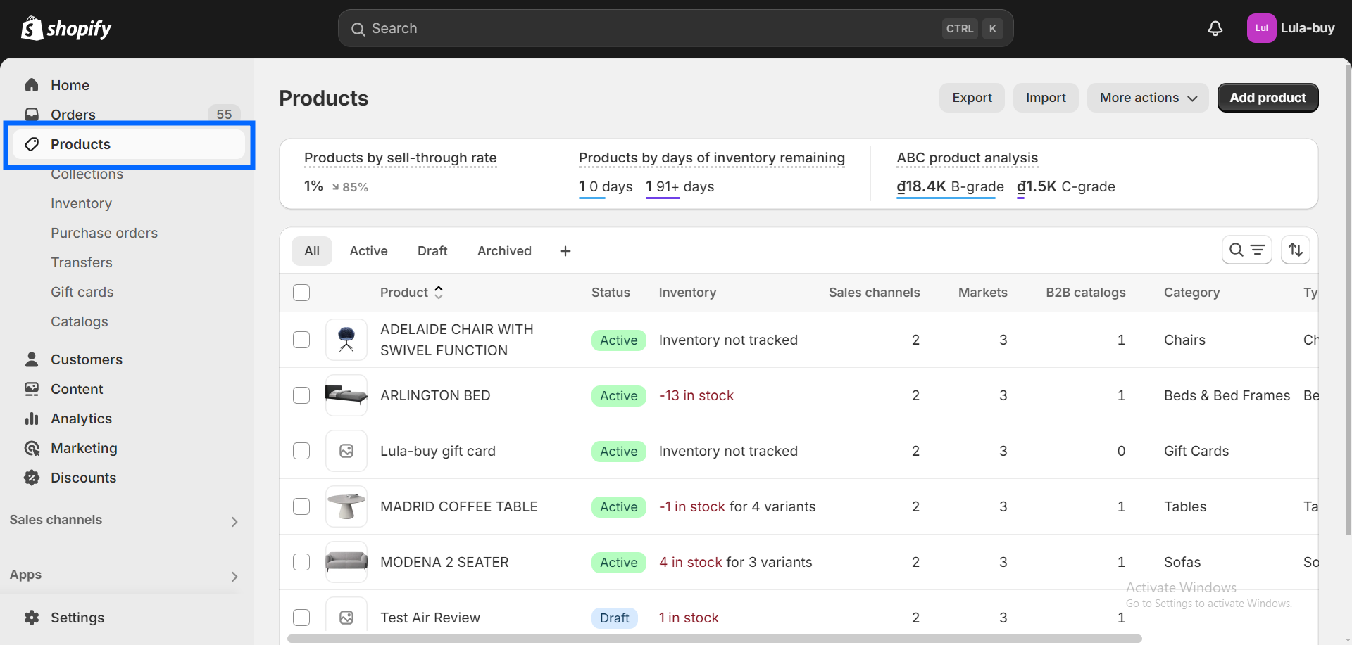The image size is (1352, 645).
Task: Check the Adelaide Chair row checkbox
Action: [301, 340]
